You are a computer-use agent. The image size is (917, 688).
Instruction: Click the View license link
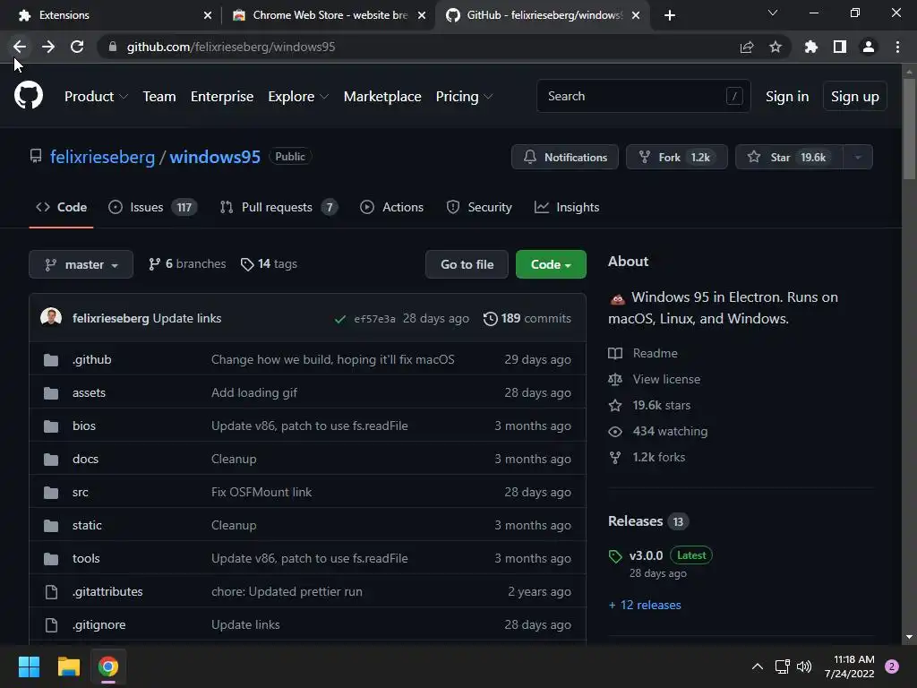[x=654, y=379]
